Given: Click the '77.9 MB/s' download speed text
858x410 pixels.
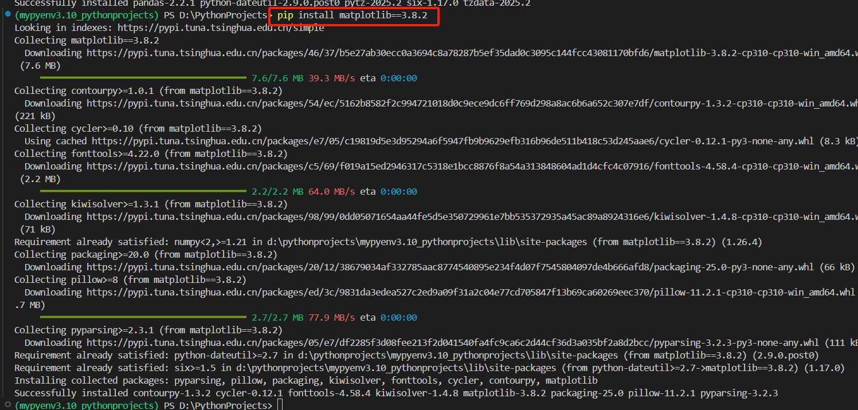Looking at the screenshot, I should point(332,317).
